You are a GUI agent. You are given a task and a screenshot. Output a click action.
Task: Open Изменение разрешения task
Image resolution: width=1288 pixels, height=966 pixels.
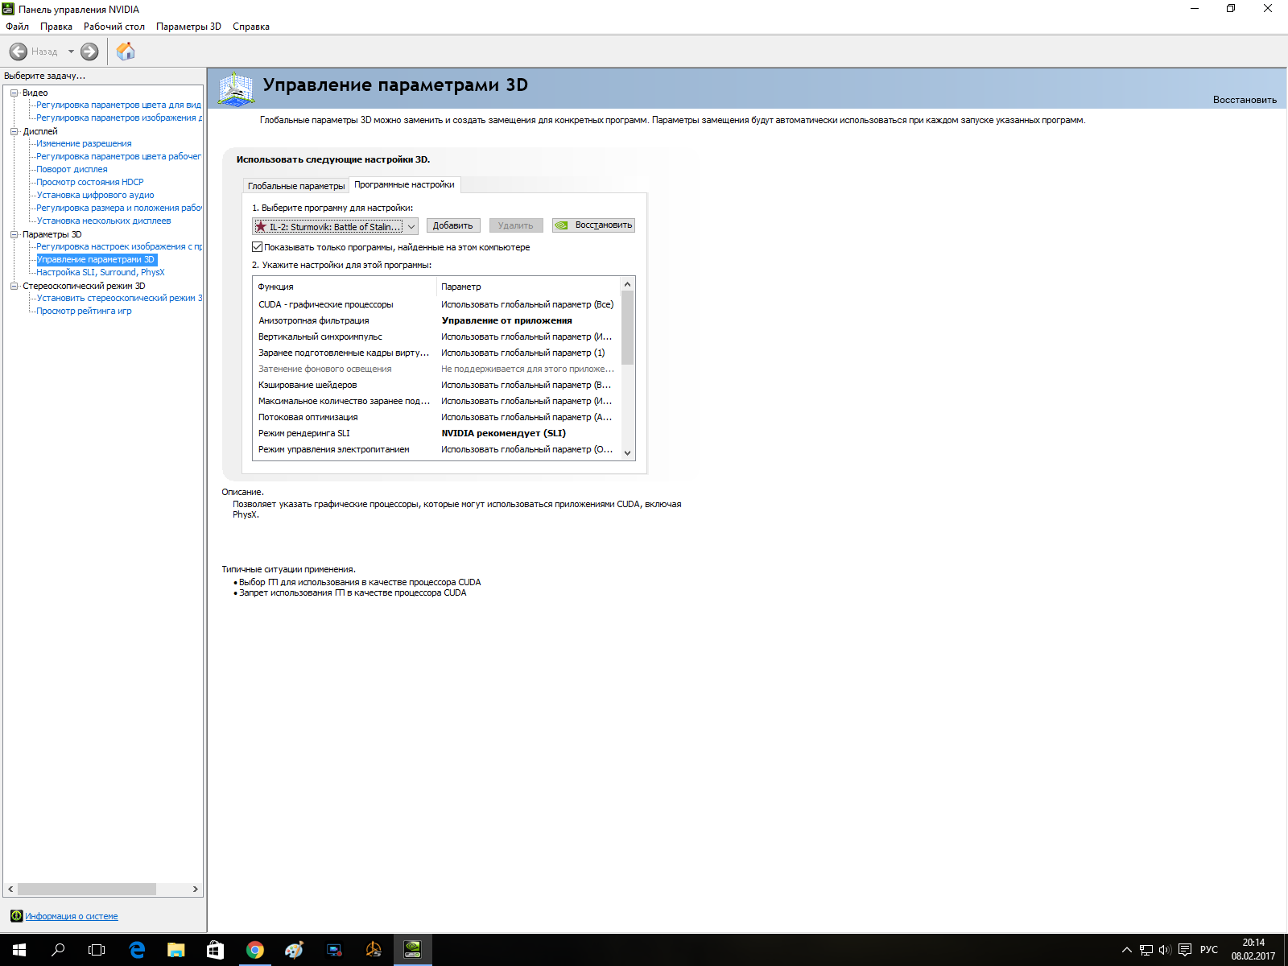tap(84, 143)
